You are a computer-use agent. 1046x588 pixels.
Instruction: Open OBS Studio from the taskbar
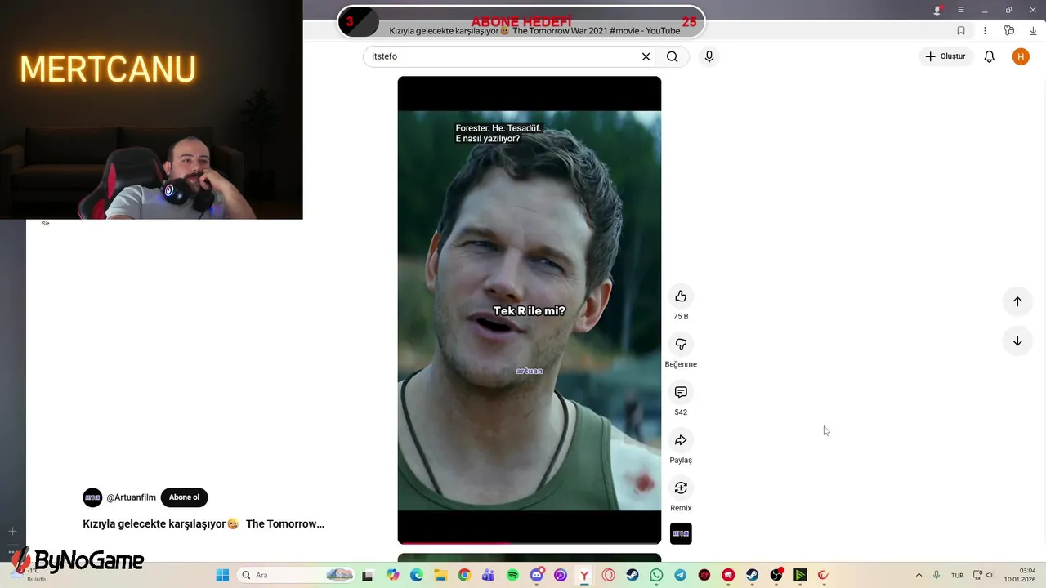click(x=776, y=575)
